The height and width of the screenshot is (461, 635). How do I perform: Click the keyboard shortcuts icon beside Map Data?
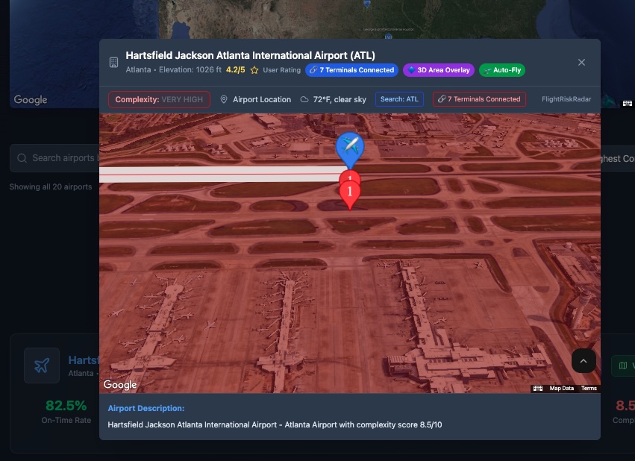click(x=538, y=388)
